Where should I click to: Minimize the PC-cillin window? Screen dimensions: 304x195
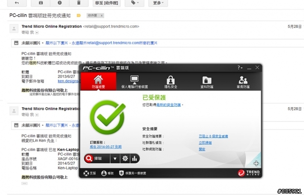click(249, 68)
